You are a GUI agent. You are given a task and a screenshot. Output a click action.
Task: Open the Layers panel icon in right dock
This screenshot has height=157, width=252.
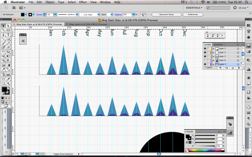pyautogui.click(x=249, y=46)
